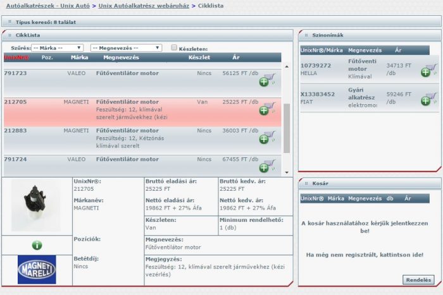Viewport: 443px width, 295px height.
Task: Sort list by Megnevezés column header
Action: [x=122, y=57]
